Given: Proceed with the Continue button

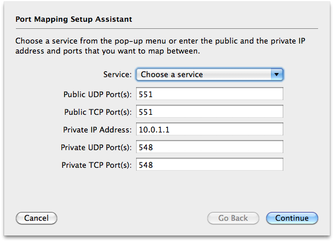Looking at the screenshot, I should [x=292, y=218].
